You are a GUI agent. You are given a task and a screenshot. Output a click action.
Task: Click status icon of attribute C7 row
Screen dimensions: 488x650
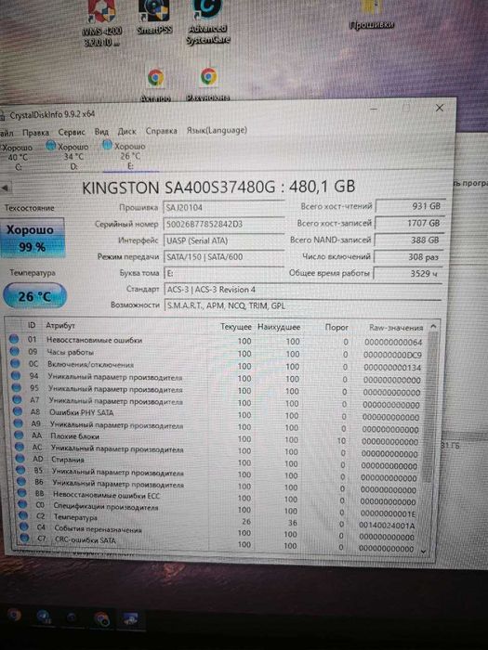(x=24, y=539)
